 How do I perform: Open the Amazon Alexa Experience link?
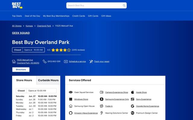pyautogui.click(x=86, y=113)
